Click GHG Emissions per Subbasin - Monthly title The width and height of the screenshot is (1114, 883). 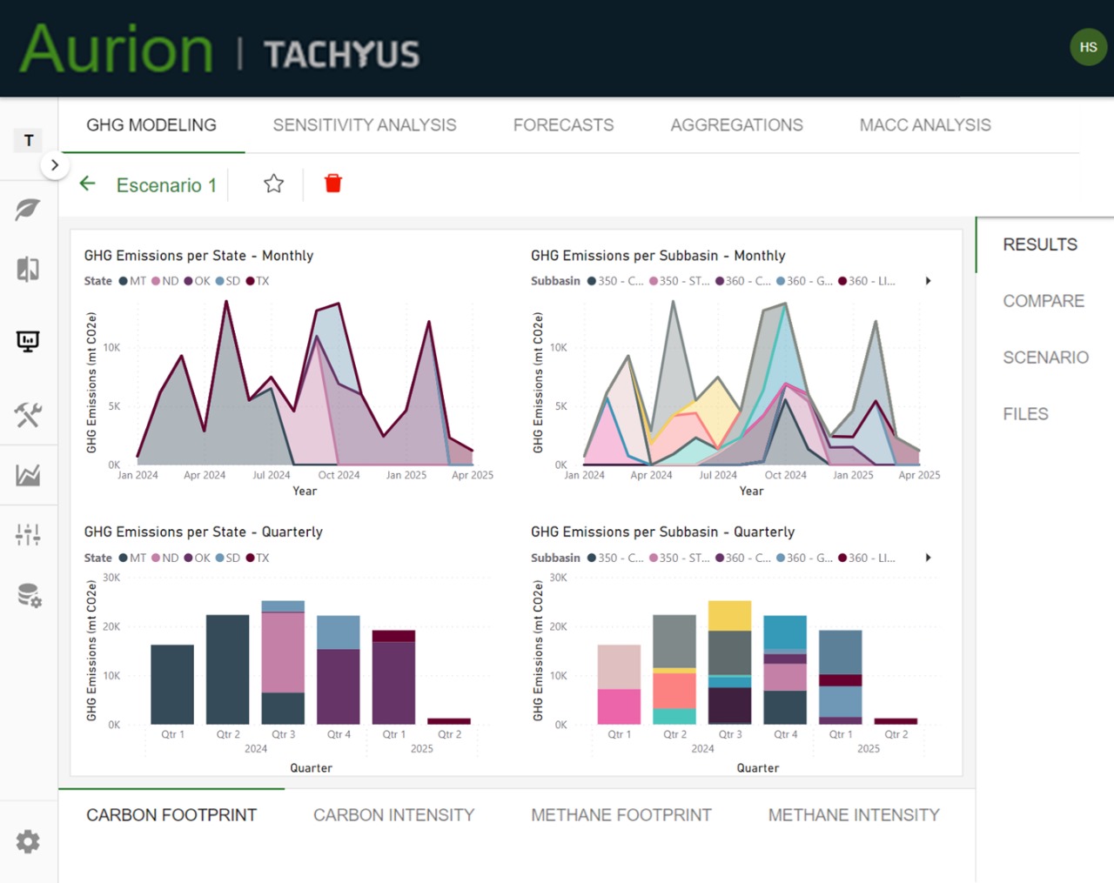coord(658,256)
